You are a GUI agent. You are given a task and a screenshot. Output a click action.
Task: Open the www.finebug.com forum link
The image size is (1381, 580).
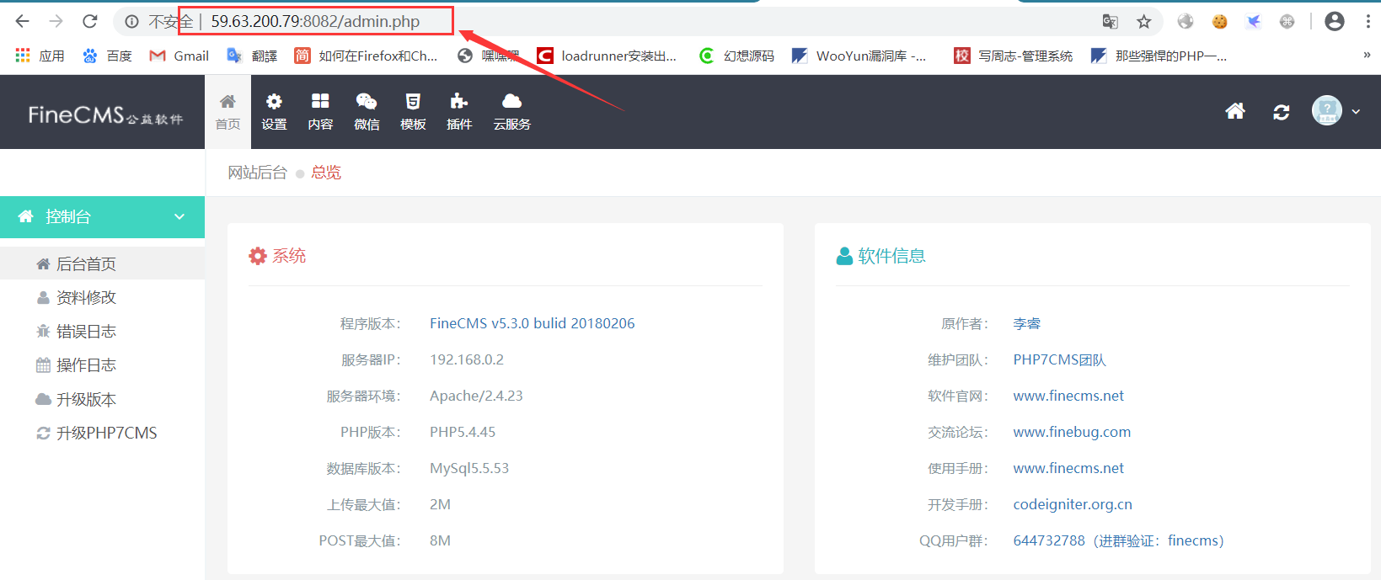[1072, 432]
